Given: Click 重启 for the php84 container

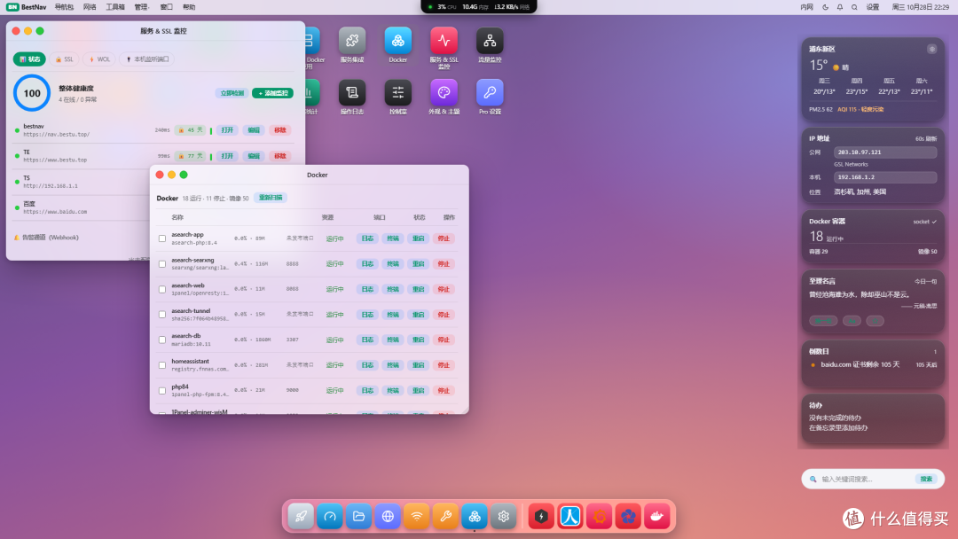Looking at the screenshot, I should click(x=418, y=391).
